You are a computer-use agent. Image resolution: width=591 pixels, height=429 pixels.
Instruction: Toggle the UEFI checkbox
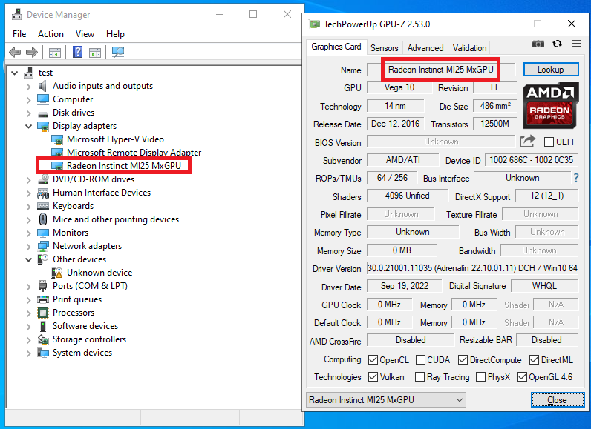click(549, 142)
